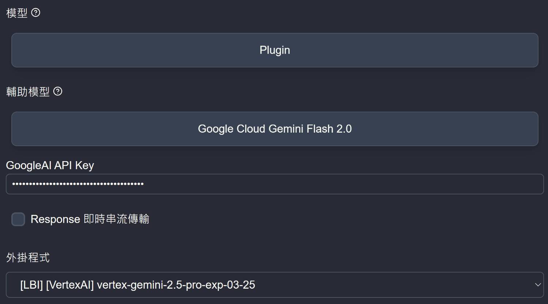Click the 模型 section label
This screenshot has width=548, height=304.
(17, 13)
